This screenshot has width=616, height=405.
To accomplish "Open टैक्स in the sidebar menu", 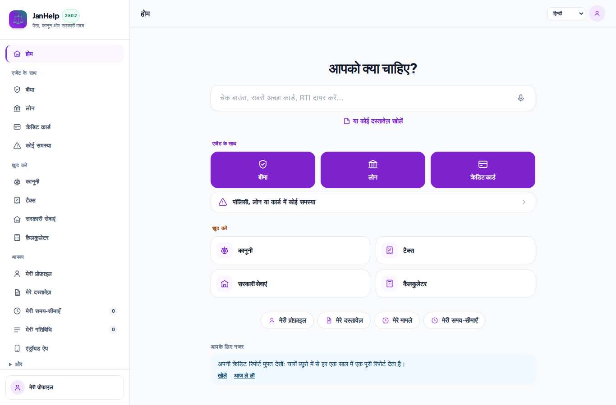I will [64, 200].
